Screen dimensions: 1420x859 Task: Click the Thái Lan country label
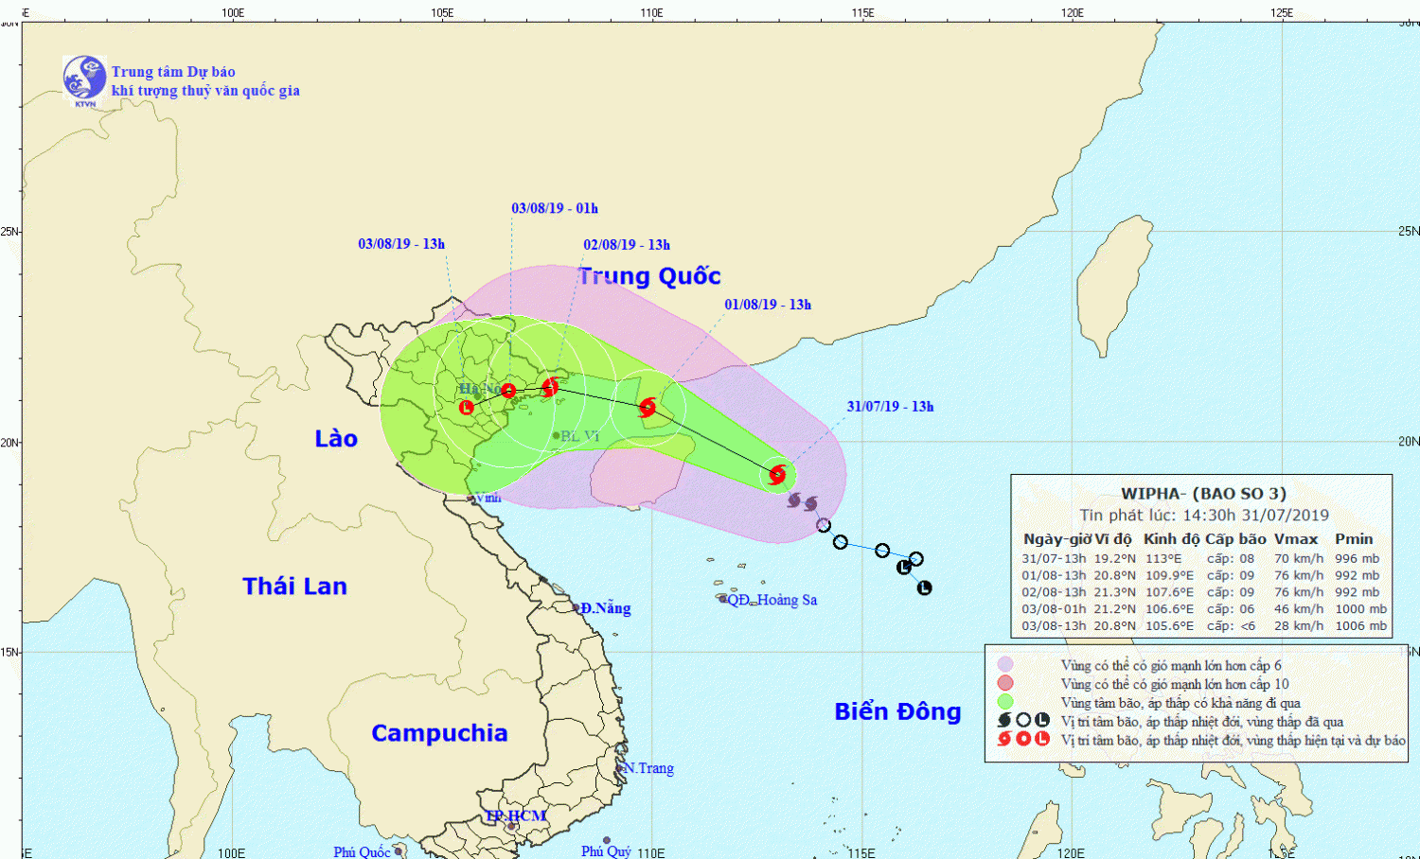pos(294,587)
